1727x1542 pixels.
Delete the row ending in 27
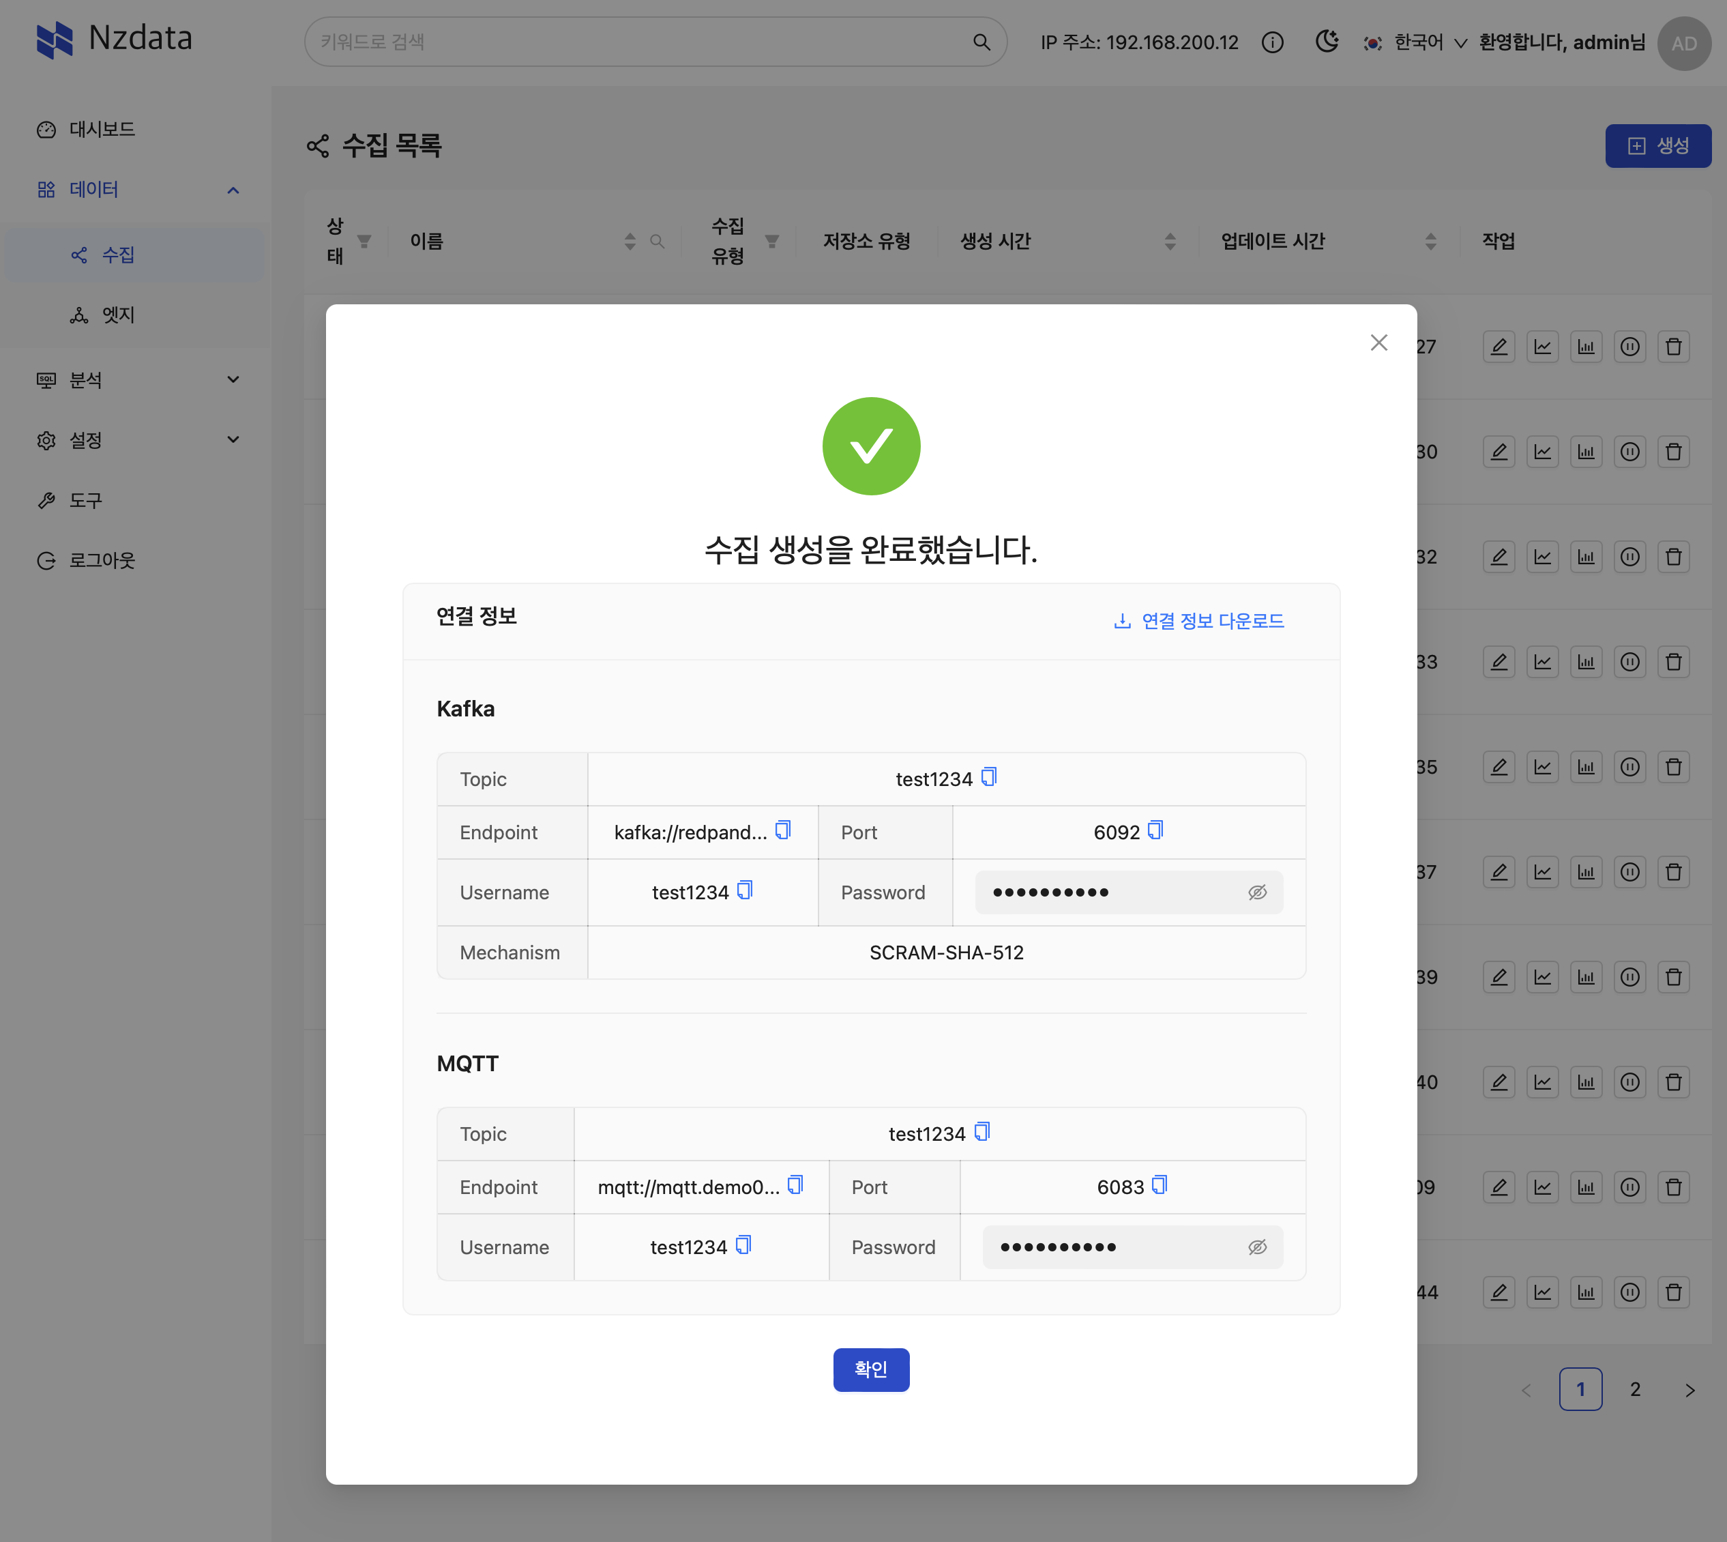[x=1674, y=347]
